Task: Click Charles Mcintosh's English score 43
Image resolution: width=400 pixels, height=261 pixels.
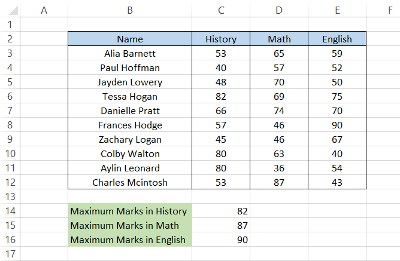Action: click(x=337, y=182)
